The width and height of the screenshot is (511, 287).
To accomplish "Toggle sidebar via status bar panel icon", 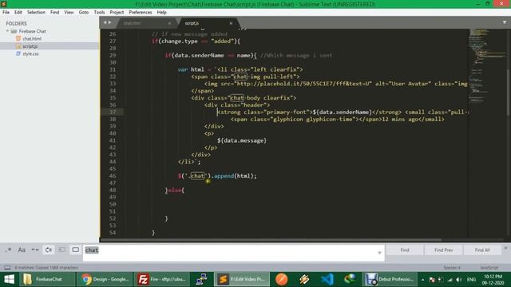I will (x=7, y=268).
